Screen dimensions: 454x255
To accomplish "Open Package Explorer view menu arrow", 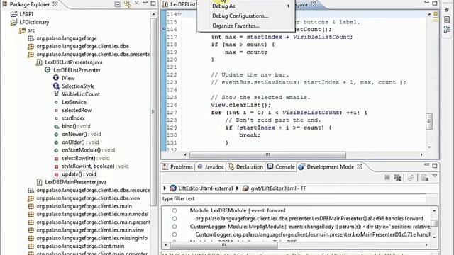I will [x=137, y=3].
